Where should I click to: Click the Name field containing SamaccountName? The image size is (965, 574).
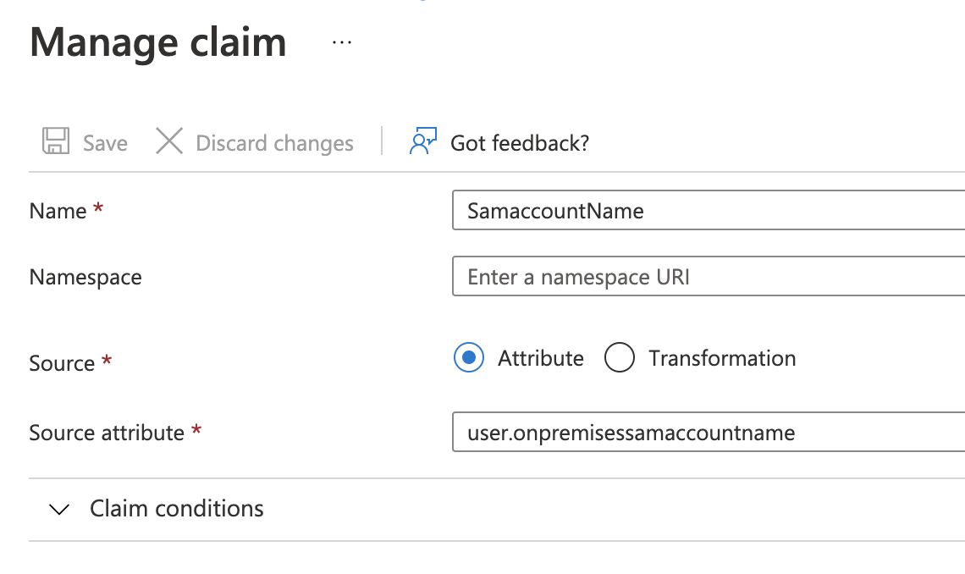[677, 210]
